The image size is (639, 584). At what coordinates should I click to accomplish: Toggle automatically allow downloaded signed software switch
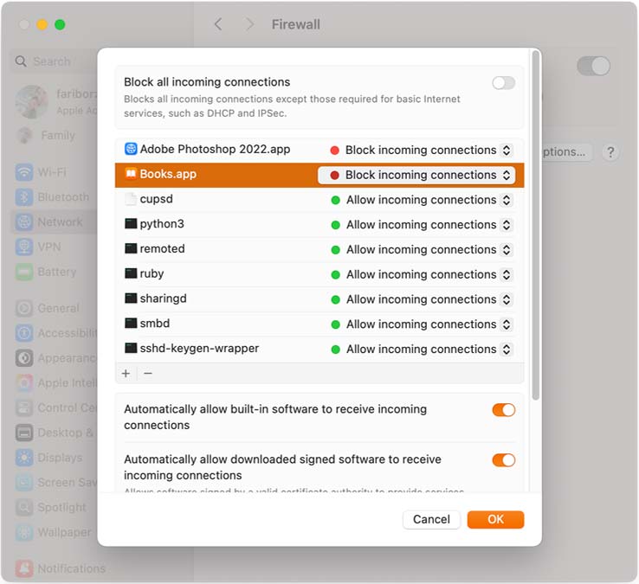coord(503,460)
